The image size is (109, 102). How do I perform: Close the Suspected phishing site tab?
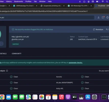pos(64,6)
